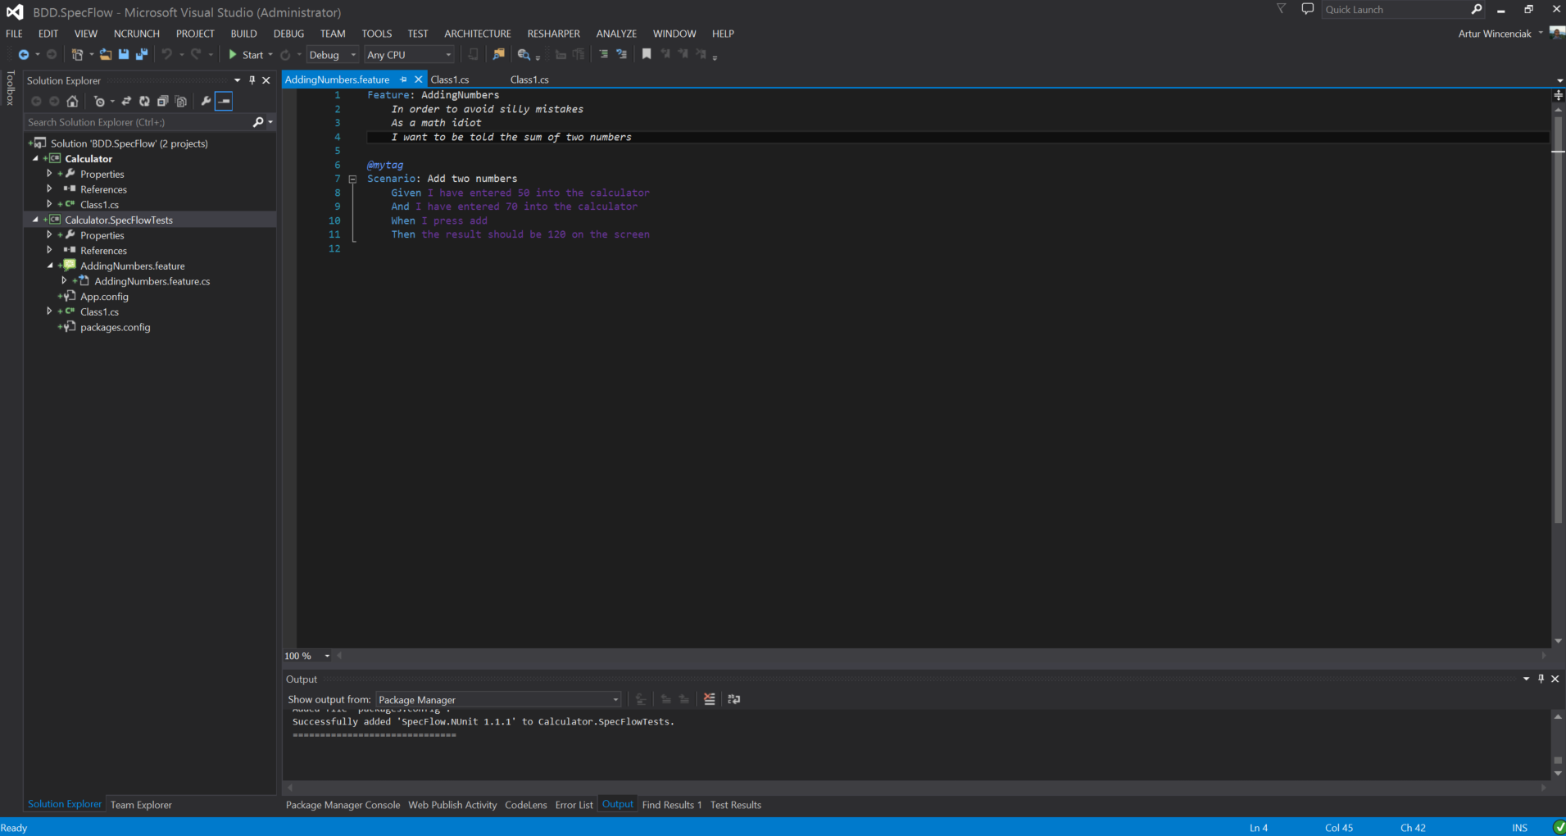Toggle Preview Selected Items button in Solution Explorer
This screenshot has width=1566, height=836.
(x=225, y=102)
